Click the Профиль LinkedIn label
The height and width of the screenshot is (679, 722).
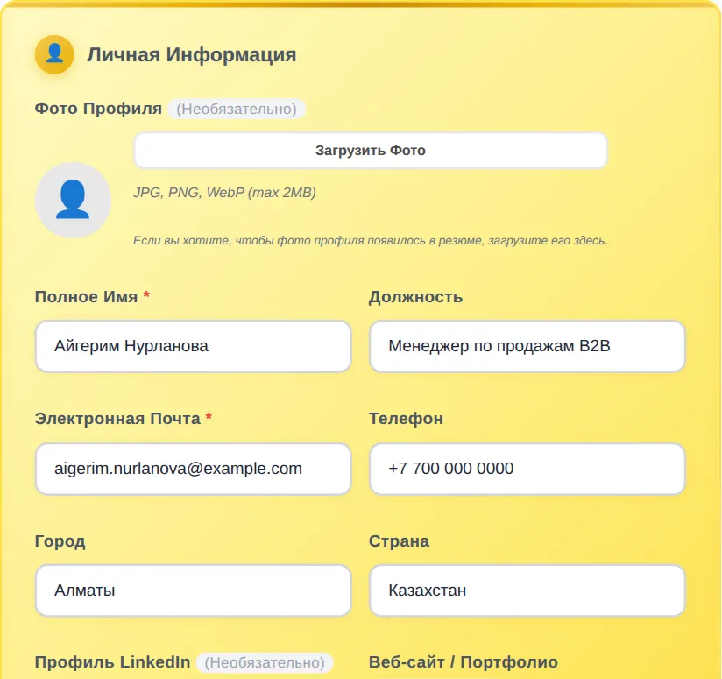112,662
